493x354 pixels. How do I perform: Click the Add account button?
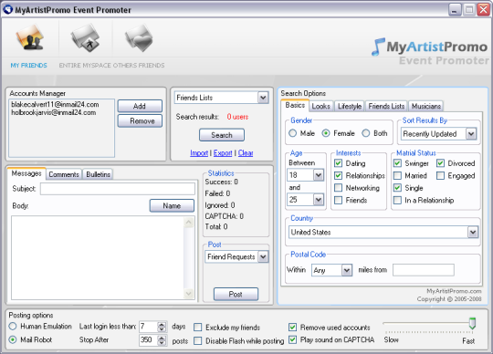click(x=140, y=106)
